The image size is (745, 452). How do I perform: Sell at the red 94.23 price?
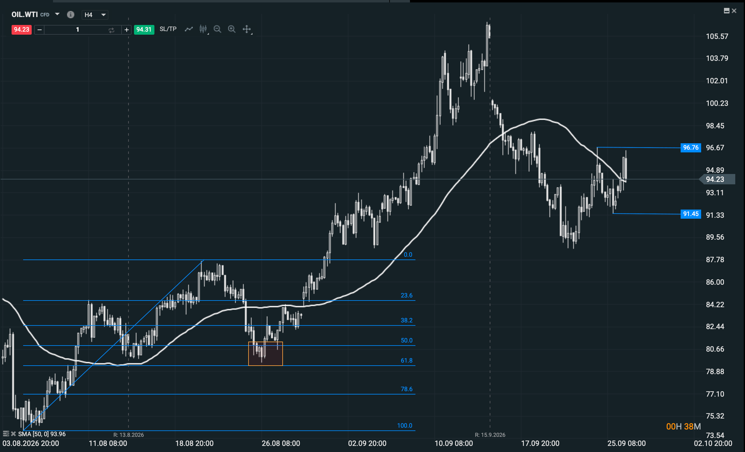pos(22,30)
